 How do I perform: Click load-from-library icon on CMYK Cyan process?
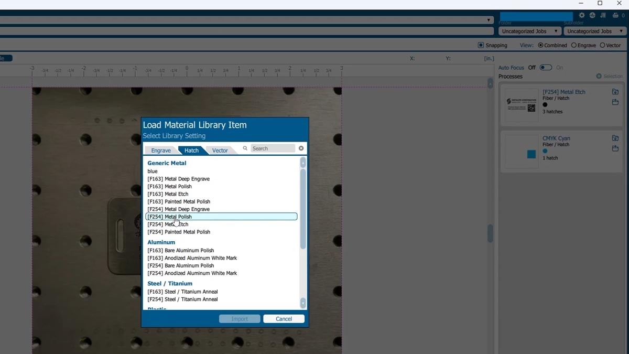point(615,138)
